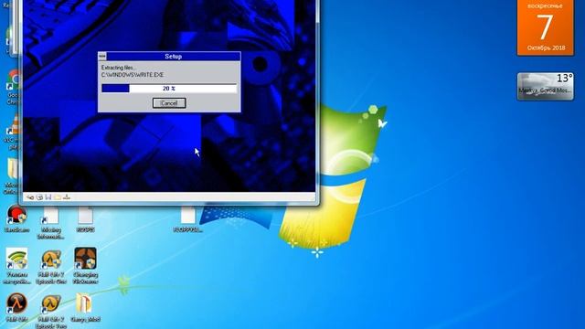
Task: Open the Setup dialog's control-menu box
Action: 102,57
